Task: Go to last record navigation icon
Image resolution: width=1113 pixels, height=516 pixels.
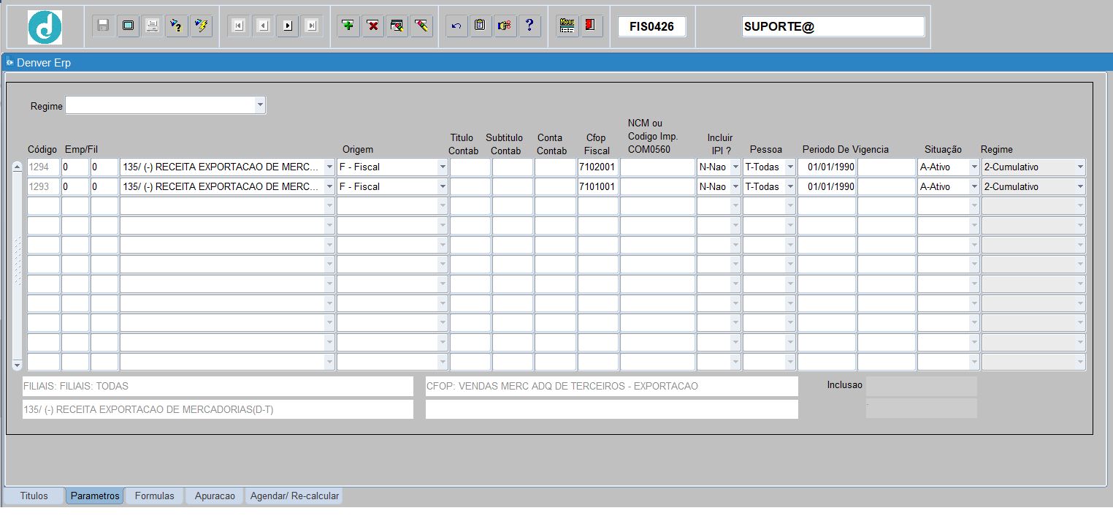Action: (x=312, y=26)
